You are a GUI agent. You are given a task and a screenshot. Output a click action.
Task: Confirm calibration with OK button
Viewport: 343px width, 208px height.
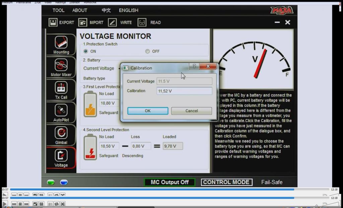148,111
